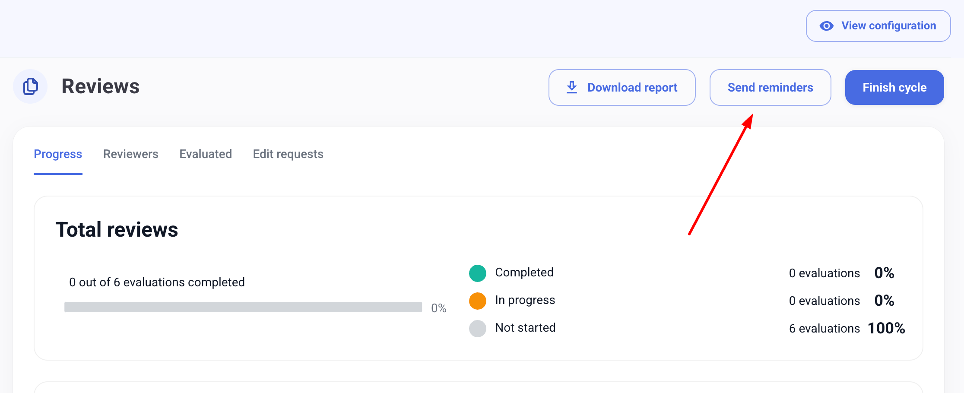Click the eye icon in View configuration
964x393 pixels.
pyautogui.click(x=826, y=26)
